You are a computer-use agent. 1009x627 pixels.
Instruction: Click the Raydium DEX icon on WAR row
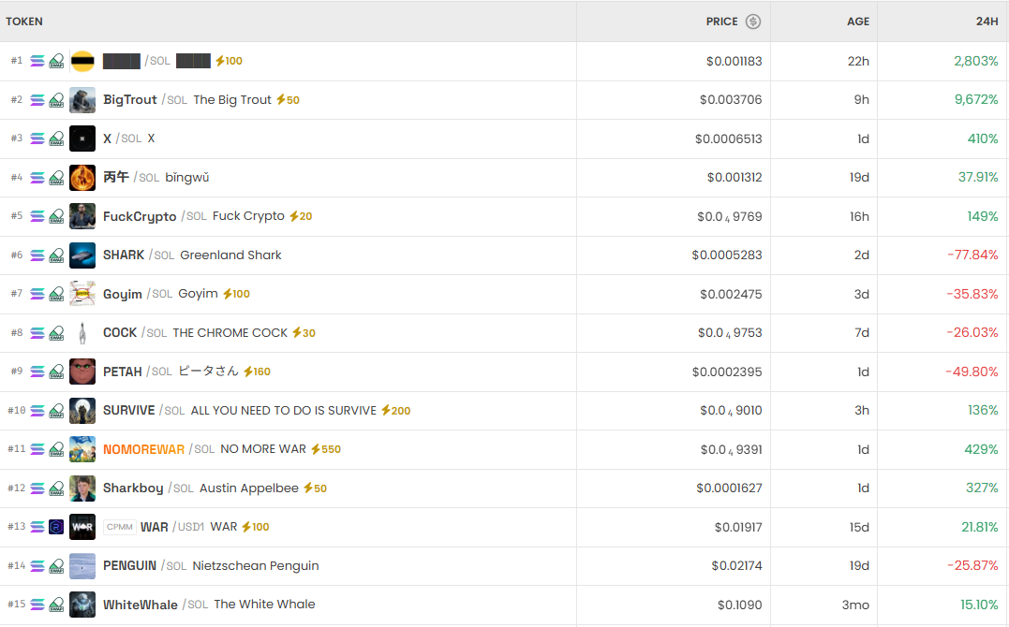tap(56, 527)
